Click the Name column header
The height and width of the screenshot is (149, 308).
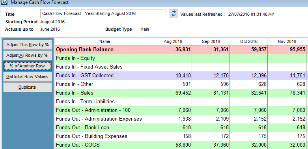105,41
